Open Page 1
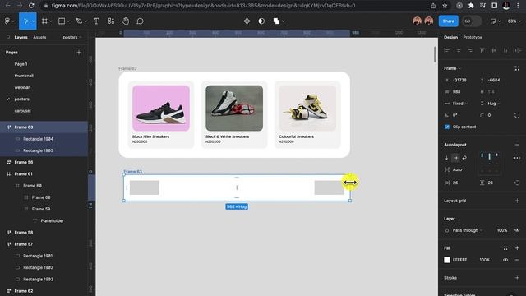The width and height of the screenshot is (526, 296). click(21, 64)
